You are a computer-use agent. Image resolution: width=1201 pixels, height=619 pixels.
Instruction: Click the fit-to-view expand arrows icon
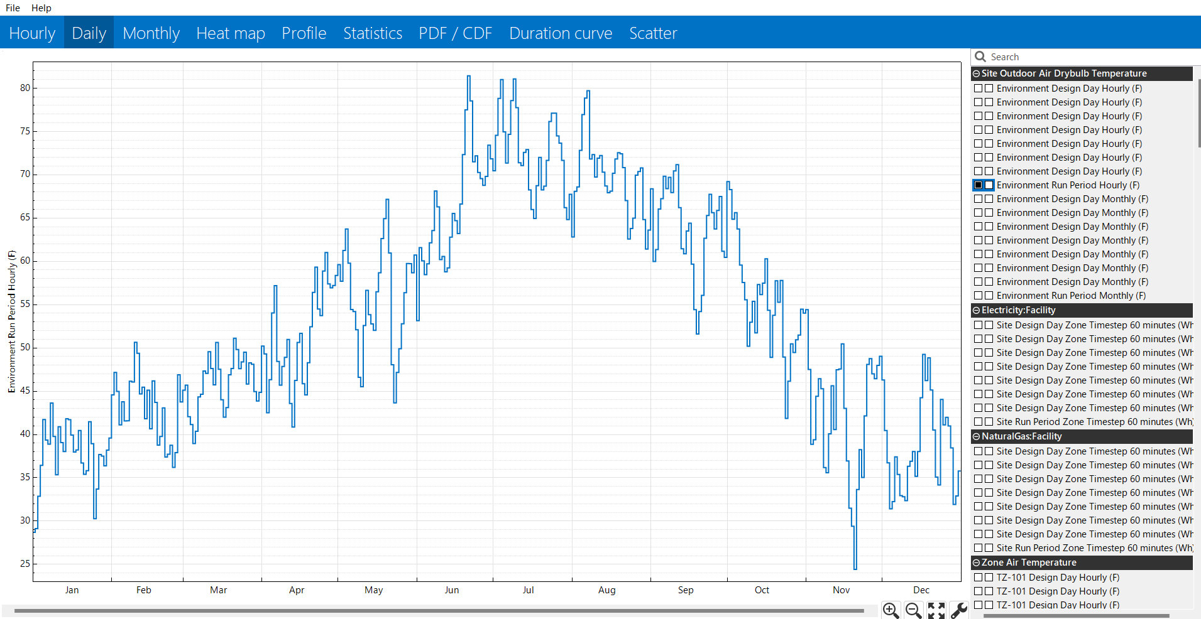pyautogui.click(x=936, y=610)
